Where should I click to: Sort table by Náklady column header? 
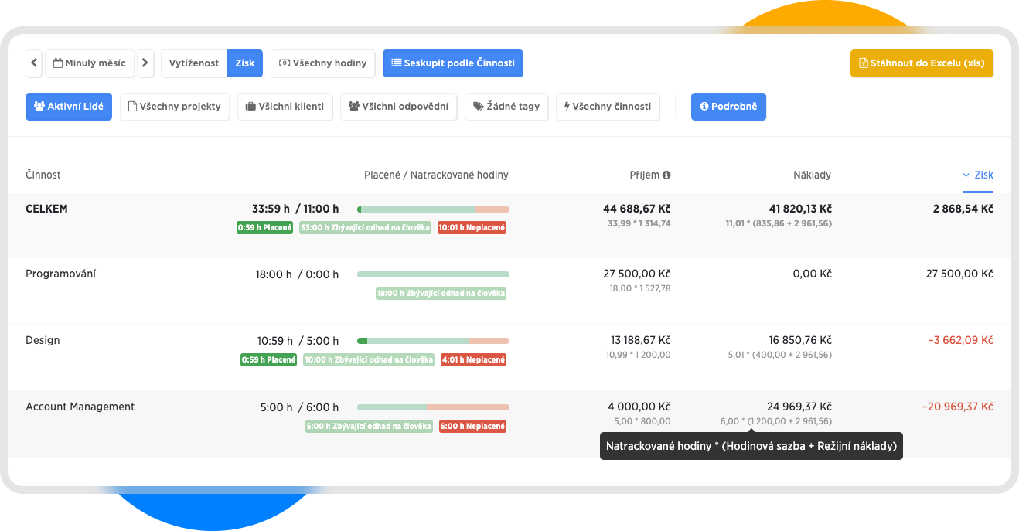(812, 175)
